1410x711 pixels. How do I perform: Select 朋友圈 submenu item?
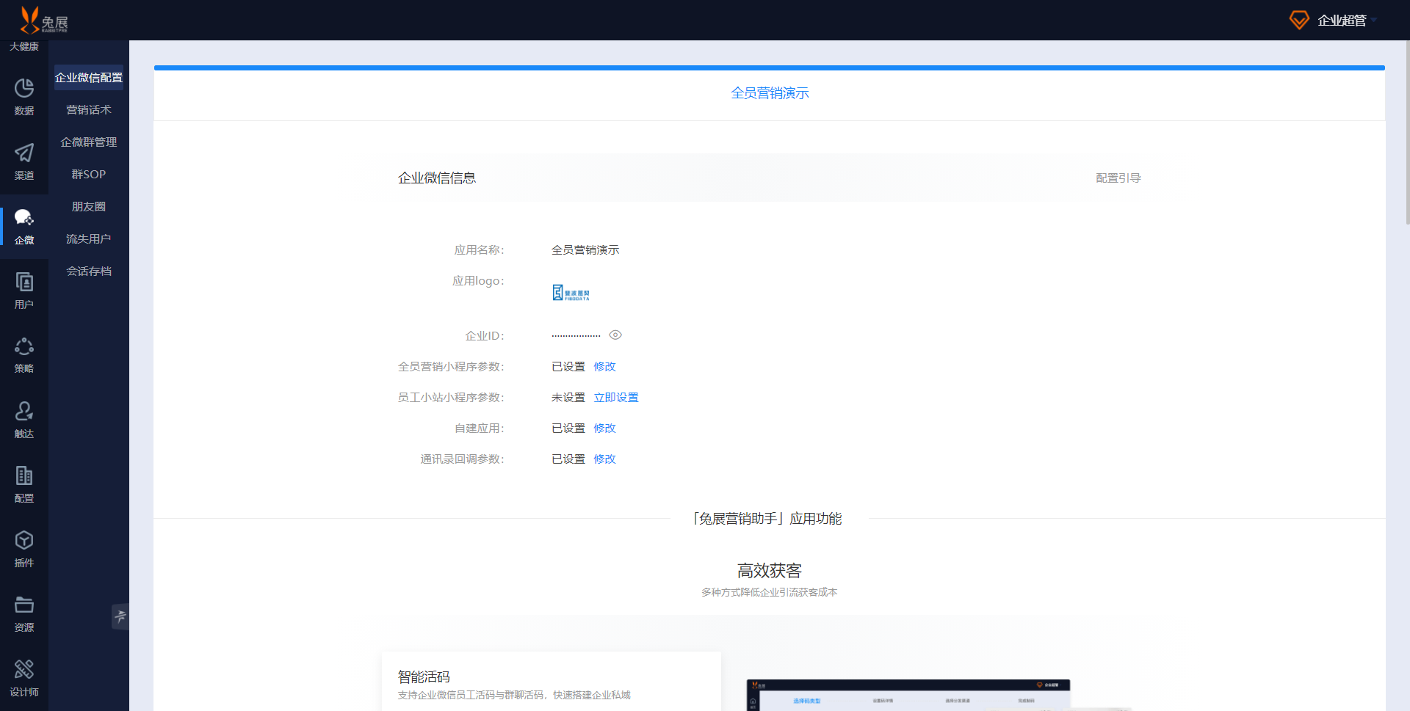point(89,207)
